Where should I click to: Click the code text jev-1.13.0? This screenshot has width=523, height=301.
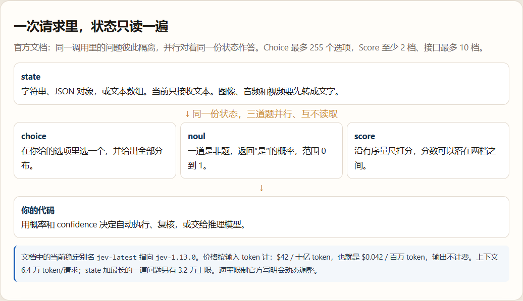[x=176, y=257]
